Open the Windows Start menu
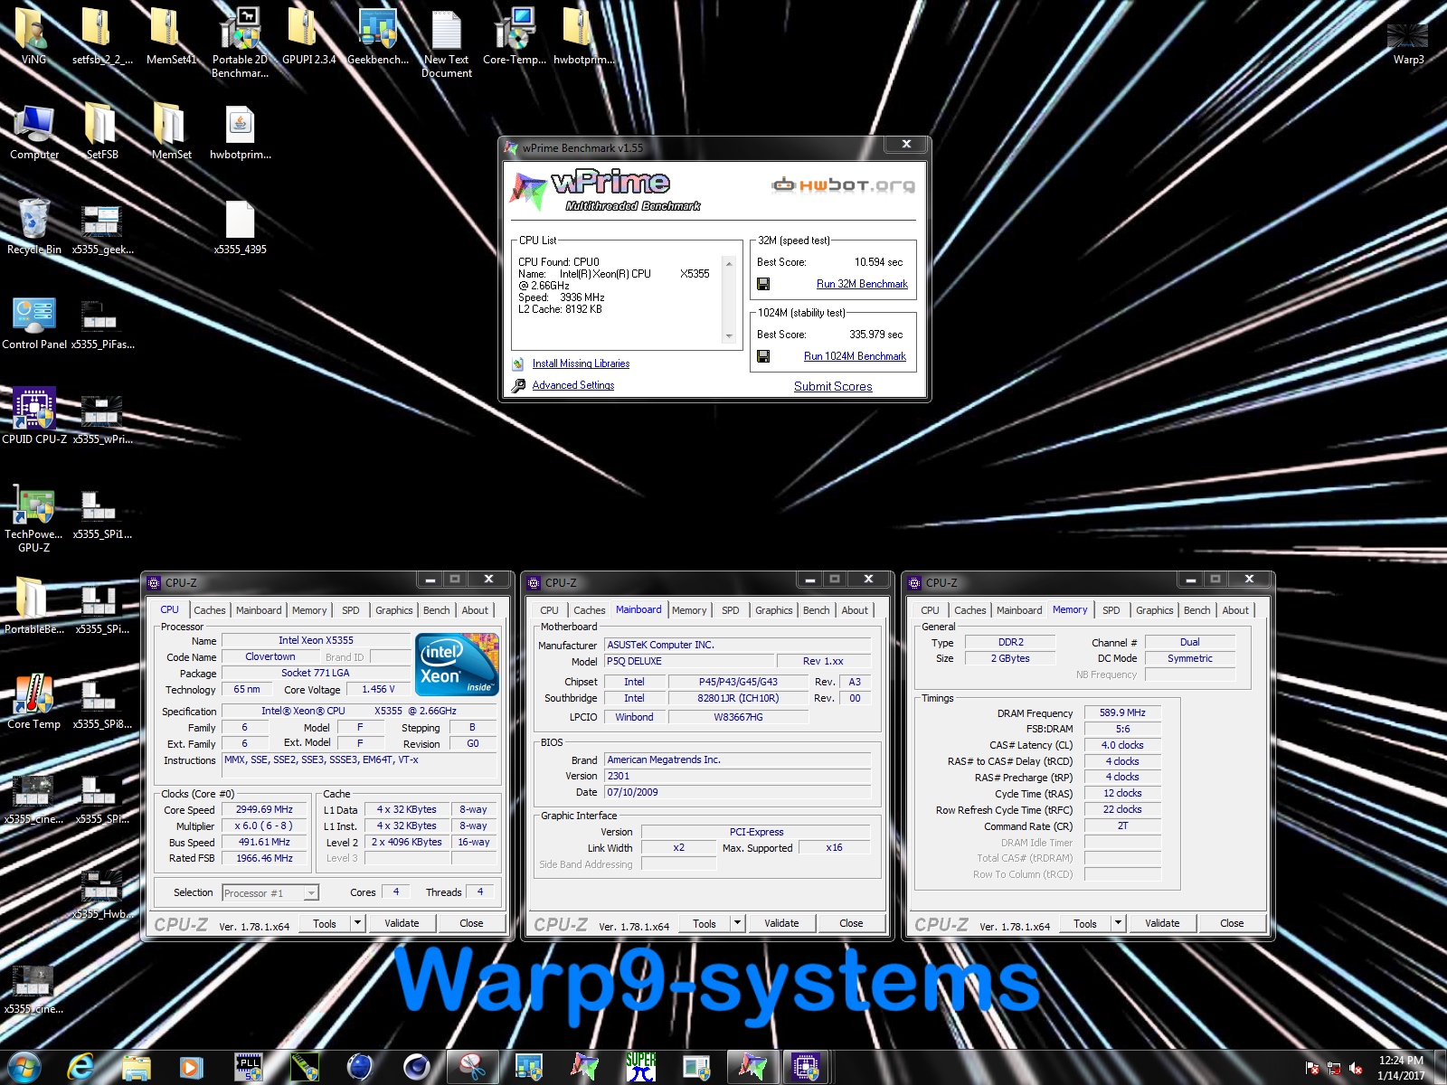This screenshot has width=1447, height=1085. tap(24, 1068)
